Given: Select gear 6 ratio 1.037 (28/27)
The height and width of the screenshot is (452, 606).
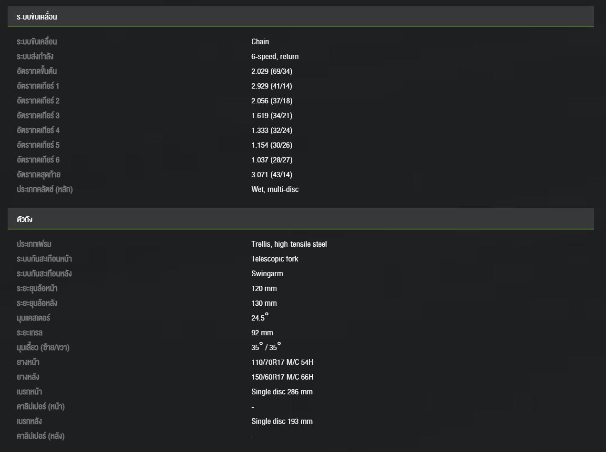Looking at the screenshot, I should 272,160.
